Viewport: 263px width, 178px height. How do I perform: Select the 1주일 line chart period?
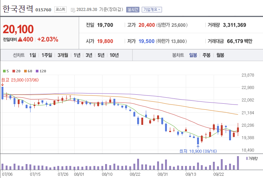[x=47, y=55]
